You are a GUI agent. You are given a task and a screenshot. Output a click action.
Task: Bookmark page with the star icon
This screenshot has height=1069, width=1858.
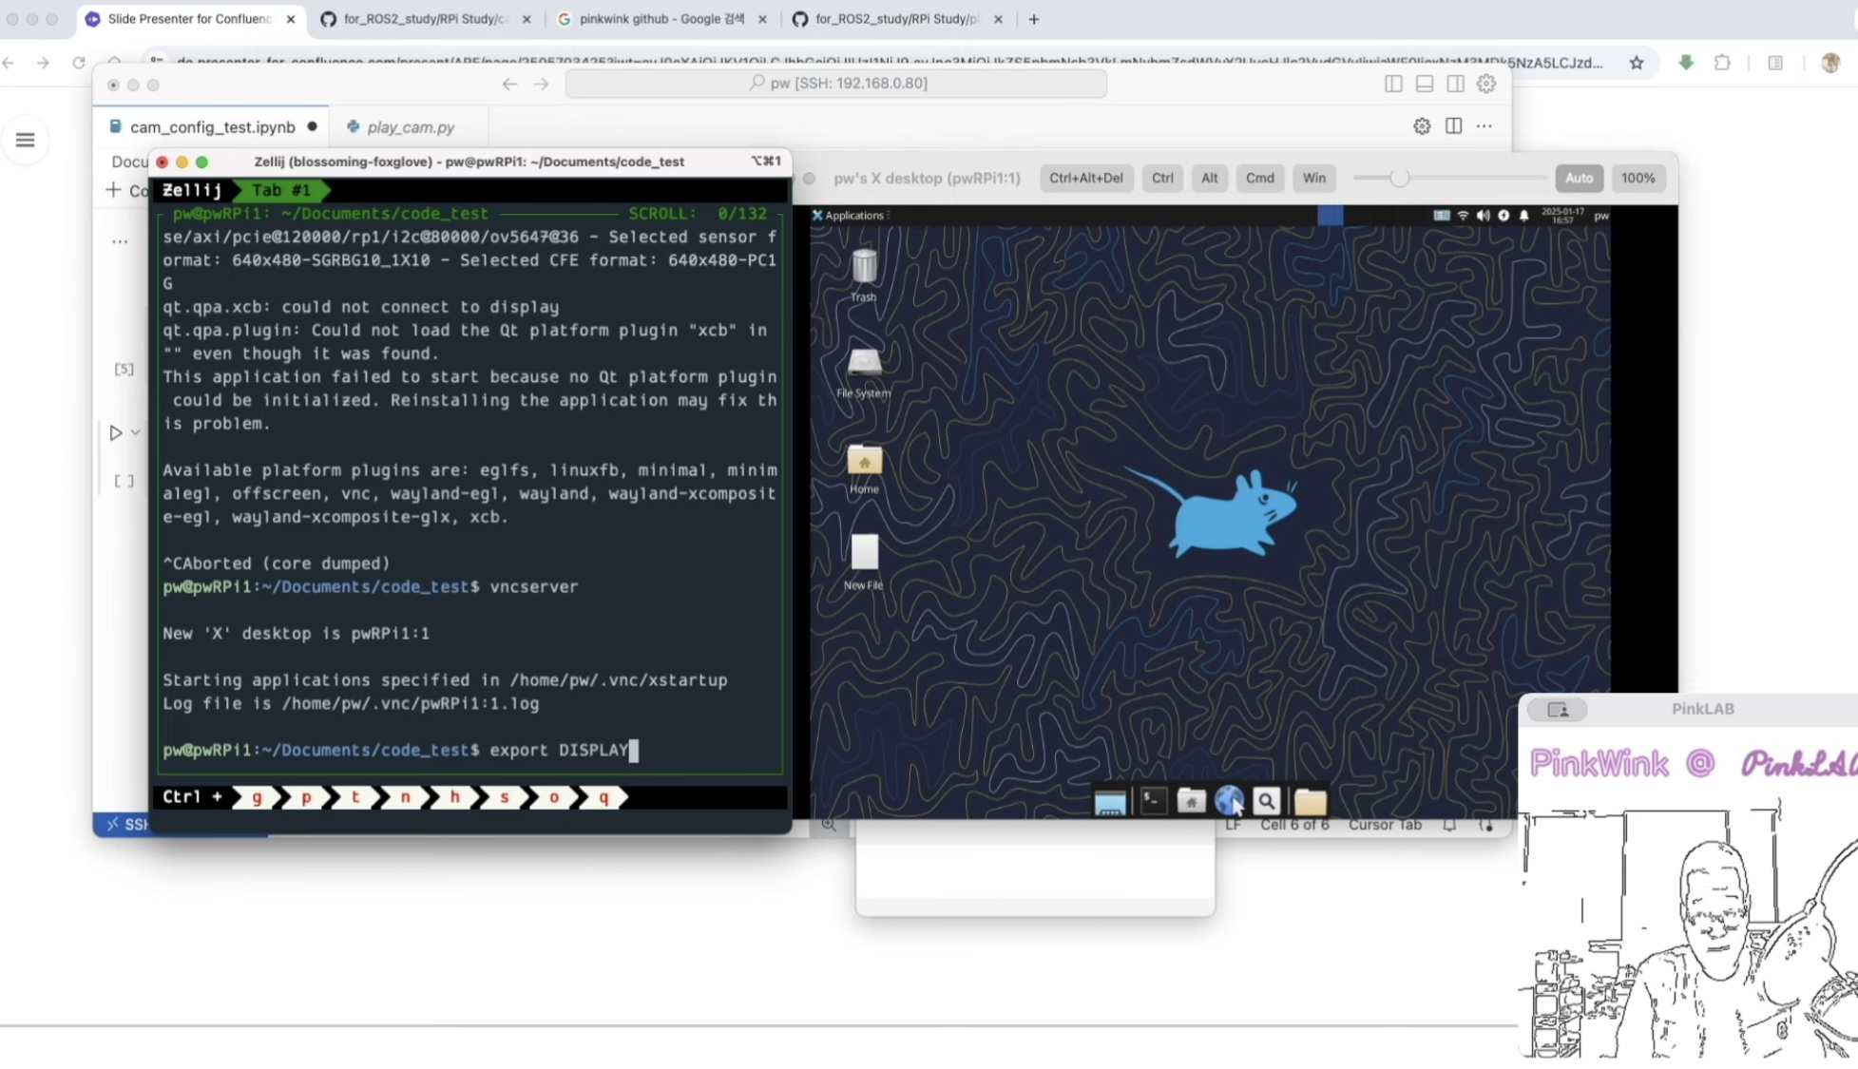[x=1636, y=63]
